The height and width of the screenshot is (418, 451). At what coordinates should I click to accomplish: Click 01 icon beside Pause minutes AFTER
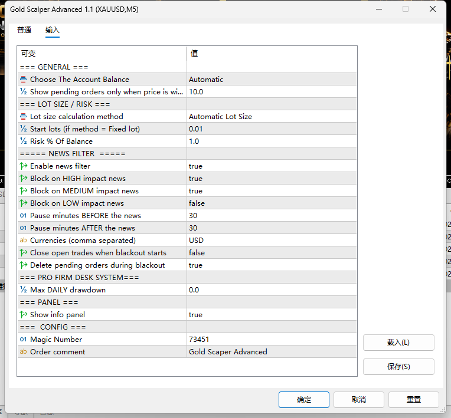point(23,228)
